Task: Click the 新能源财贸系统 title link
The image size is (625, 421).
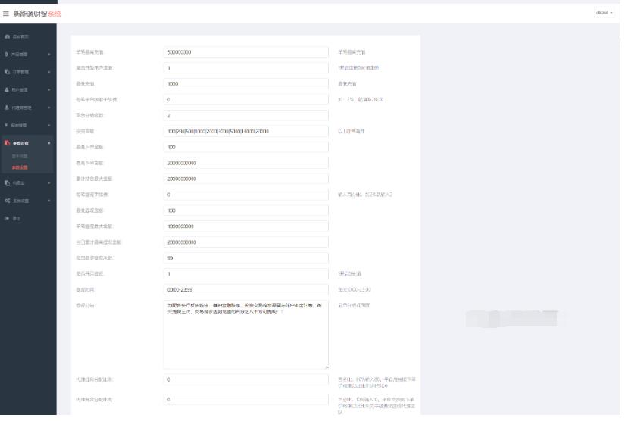Action: pyautogui.click(x=36, y=14)
